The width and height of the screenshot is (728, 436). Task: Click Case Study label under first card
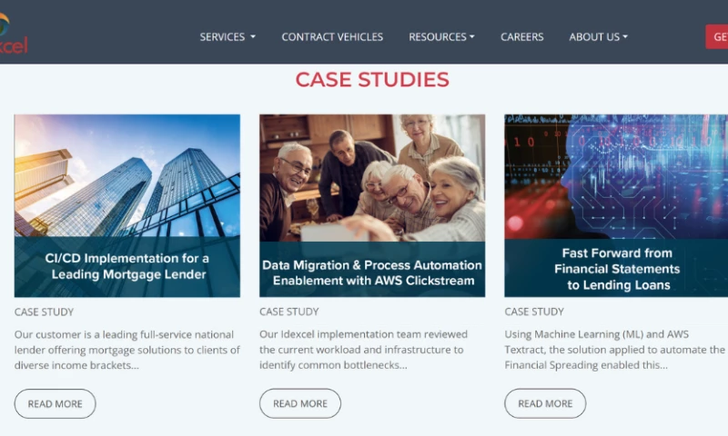44,312
